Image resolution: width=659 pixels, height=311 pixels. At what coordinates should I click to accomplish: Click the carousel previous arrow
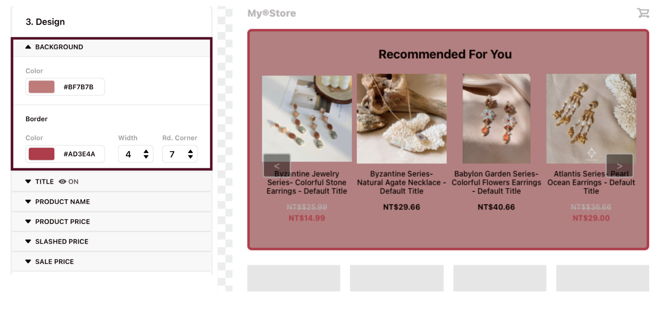click(x=277, y=166)
